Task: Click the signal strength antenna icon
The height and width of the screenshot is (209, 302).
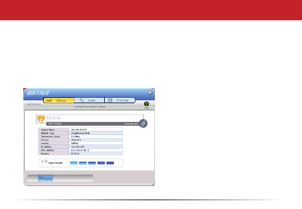Action: 44,162
